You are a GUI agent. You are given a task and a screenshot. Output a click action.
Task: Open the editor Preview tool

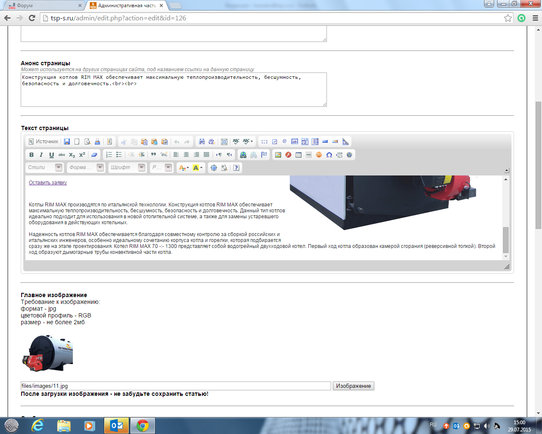tap(87, 142)
